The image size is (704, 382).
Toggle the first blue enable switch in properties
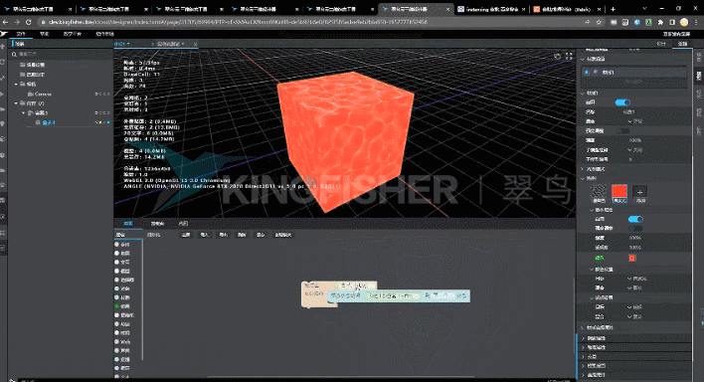tap(622, 102)
